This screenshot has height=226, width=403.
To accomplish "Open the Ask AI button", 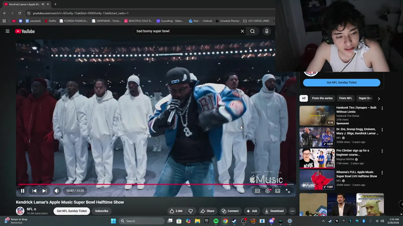I will 252,211.
